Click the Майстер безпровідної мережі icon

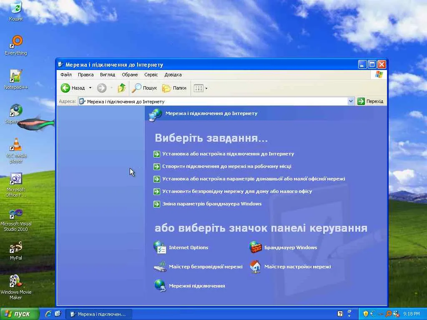click(160, 267)
